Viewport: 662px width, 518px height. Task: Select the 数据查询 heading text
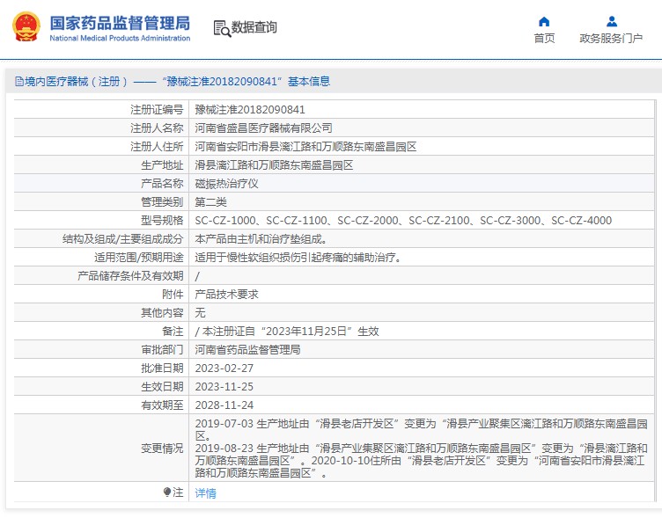tap(254, 28)
